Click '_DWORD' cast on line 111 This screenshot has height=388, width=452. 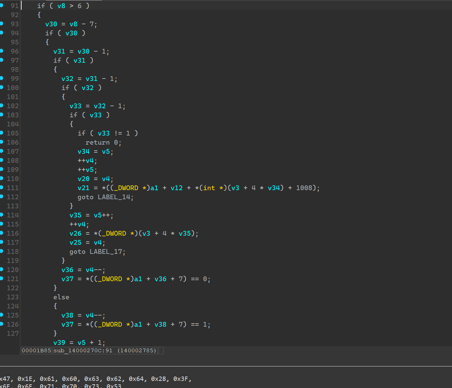coord(126,188)
